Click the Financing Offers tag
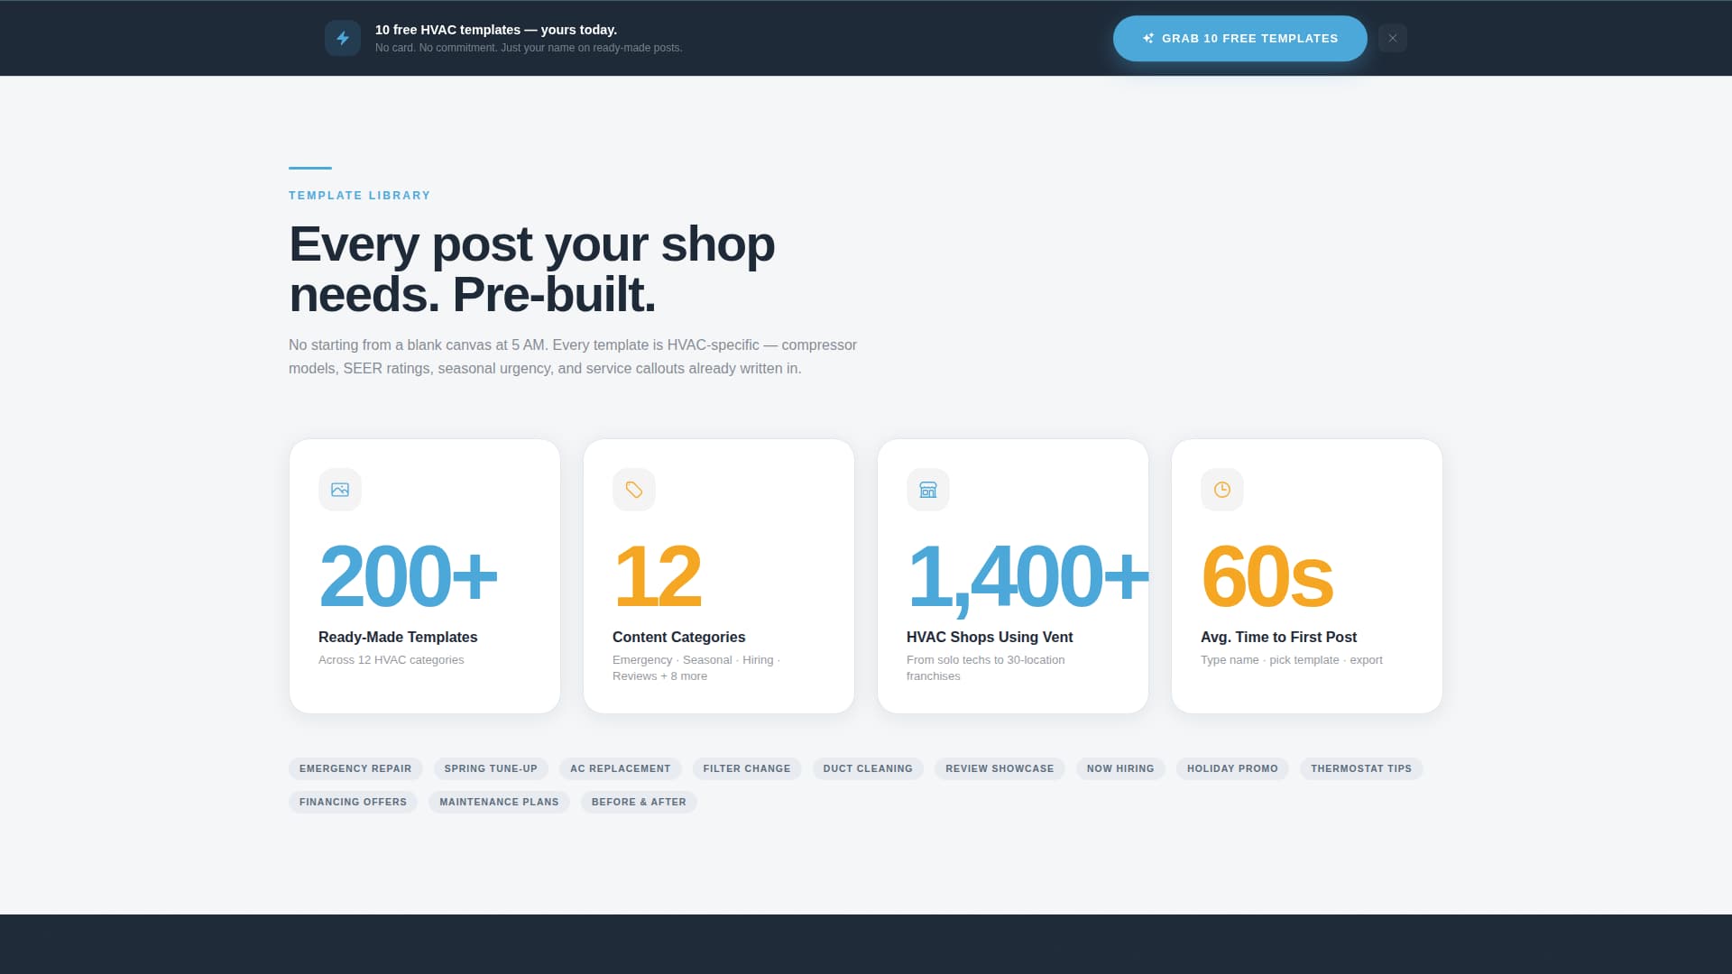This screenshot has width=1732, height=974. (x=353, y=802)
